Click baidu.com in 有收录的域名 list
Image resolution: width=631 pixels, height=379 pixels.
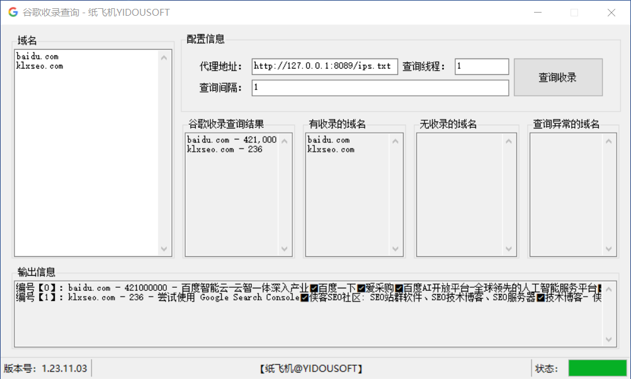(328, 140)
